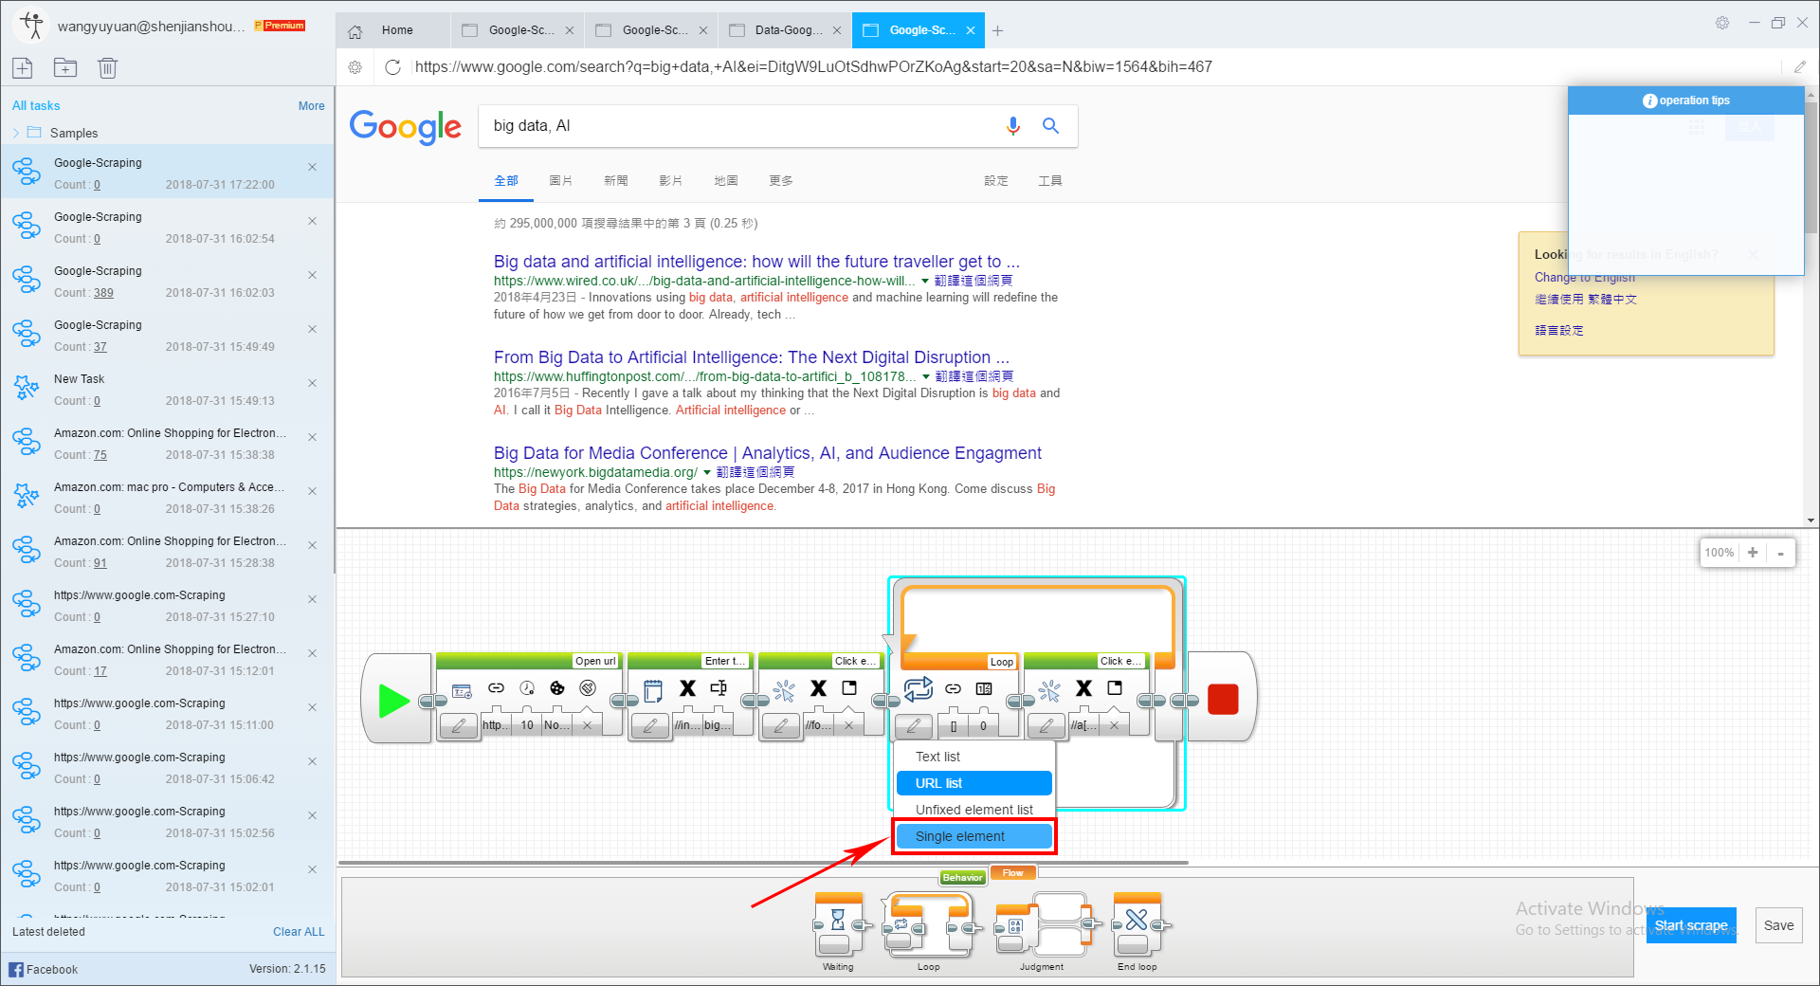Click the Facebook icon in the status bar
The width and height of the screenshot is (1820, 986).
point(16,969)
